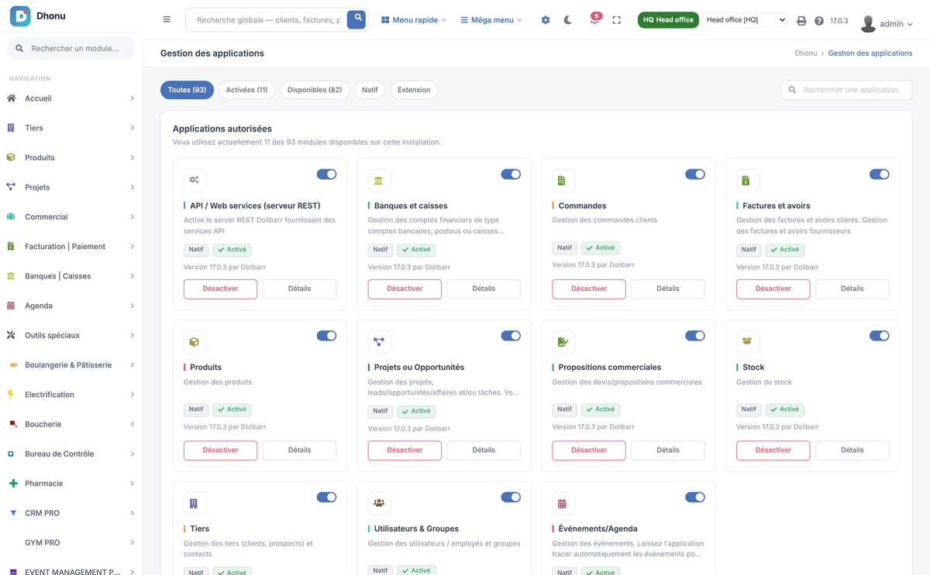Screen dimensions: 930x575
Task: Toggle the Banques et caisses switch
Action: [x=511, y=174]
